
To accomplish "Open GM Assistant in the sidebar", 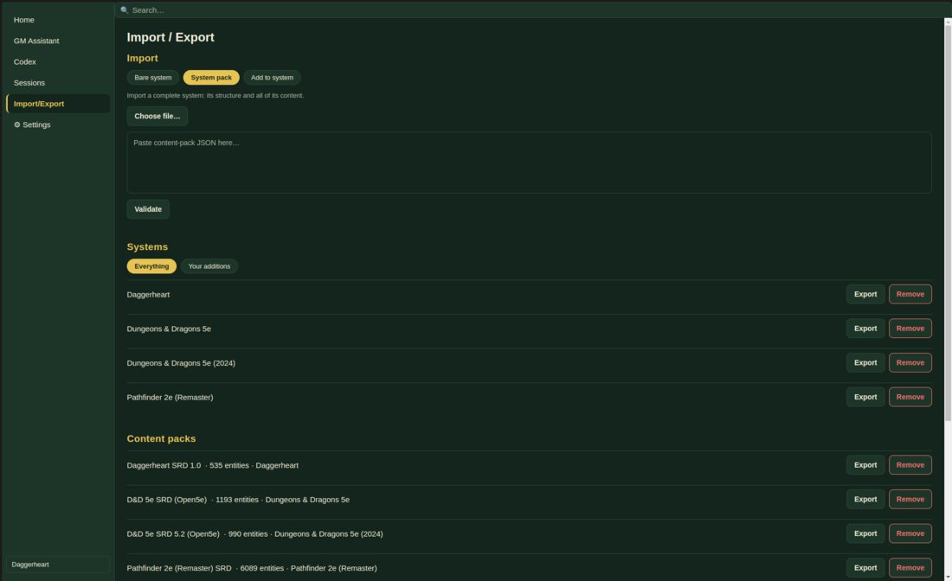I will [58, 41].
